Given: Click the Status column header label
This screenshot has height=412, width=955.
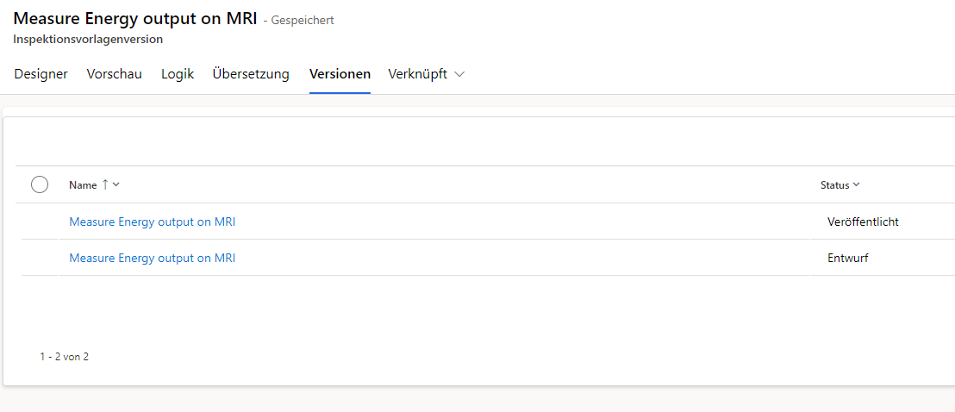Looking at the screenshot, I should 834,185.
